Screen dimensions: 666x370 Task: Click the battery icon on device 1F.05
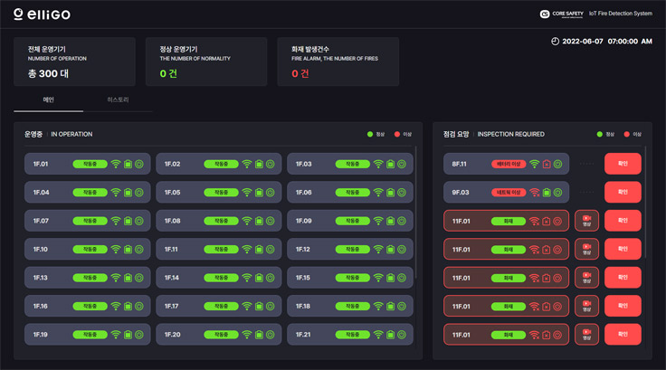pos(259,193)
